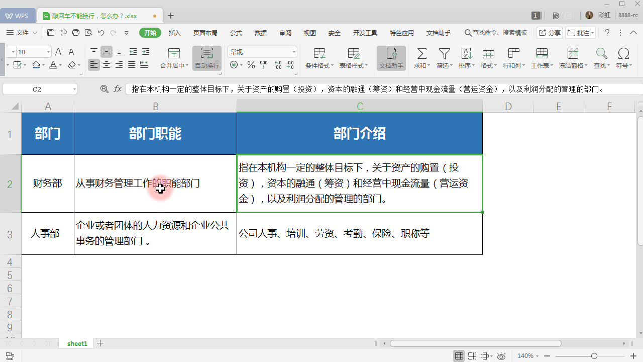Click Merge and Center (合并居中)
This screenshot has height=362, width=643.
[174, 58]
